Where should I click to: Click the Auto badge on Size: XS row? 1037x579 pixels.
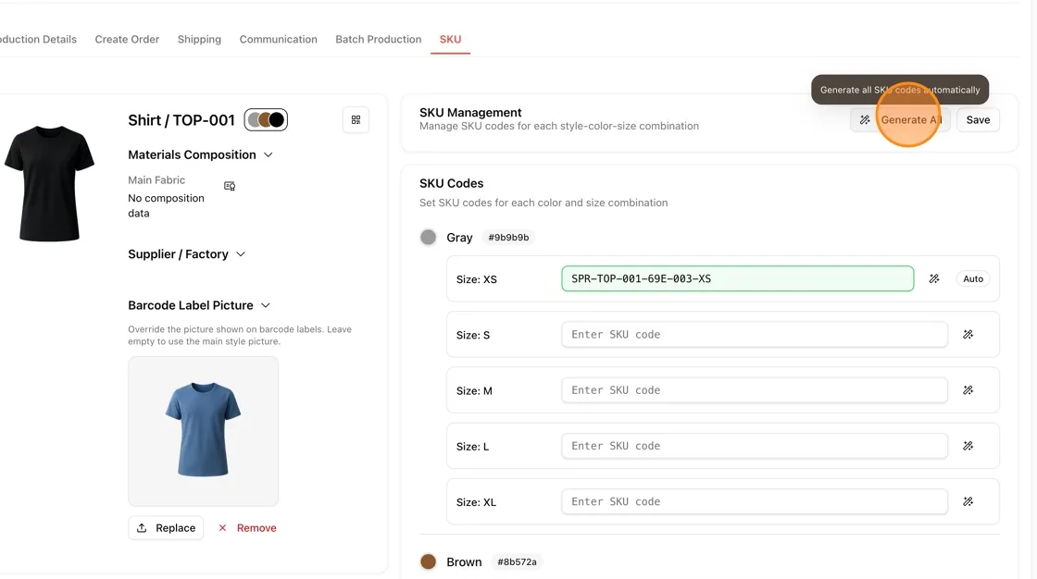pyautogui.click(x=973, y=279)
